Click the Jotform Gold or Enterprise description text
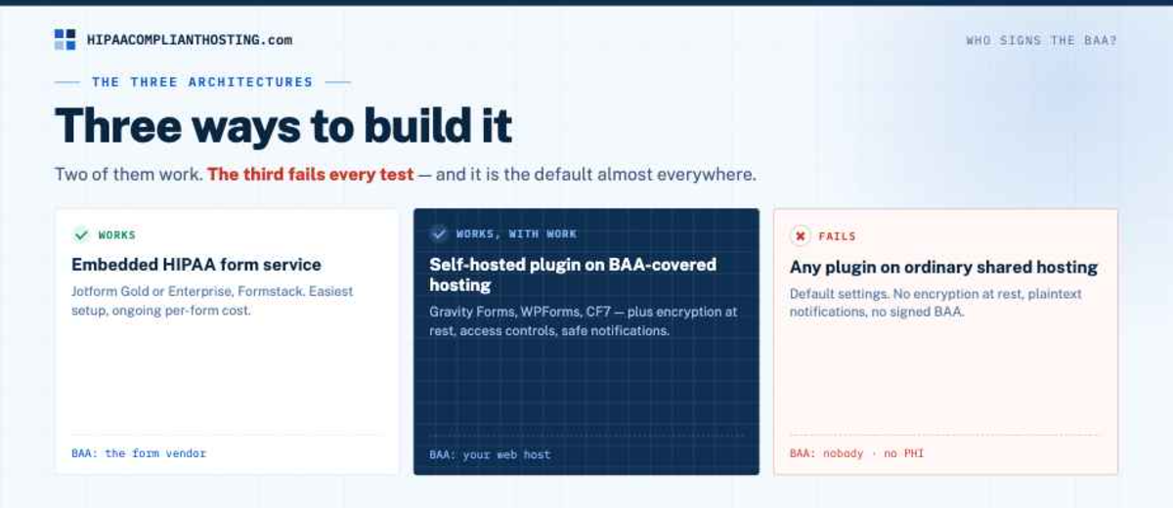The width and height of the screenshot is (1173, 508). (212, 301)
